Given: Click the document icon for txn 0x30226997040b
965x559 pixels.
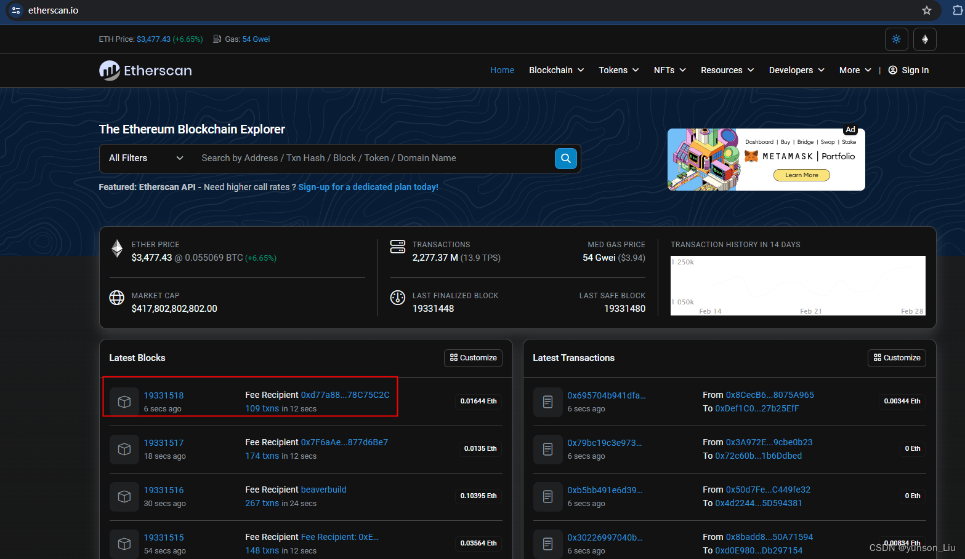Looking at the screenshot, I should click(x=547, y=544).
